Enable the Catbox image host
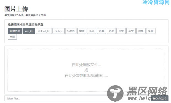 point(58,31)
